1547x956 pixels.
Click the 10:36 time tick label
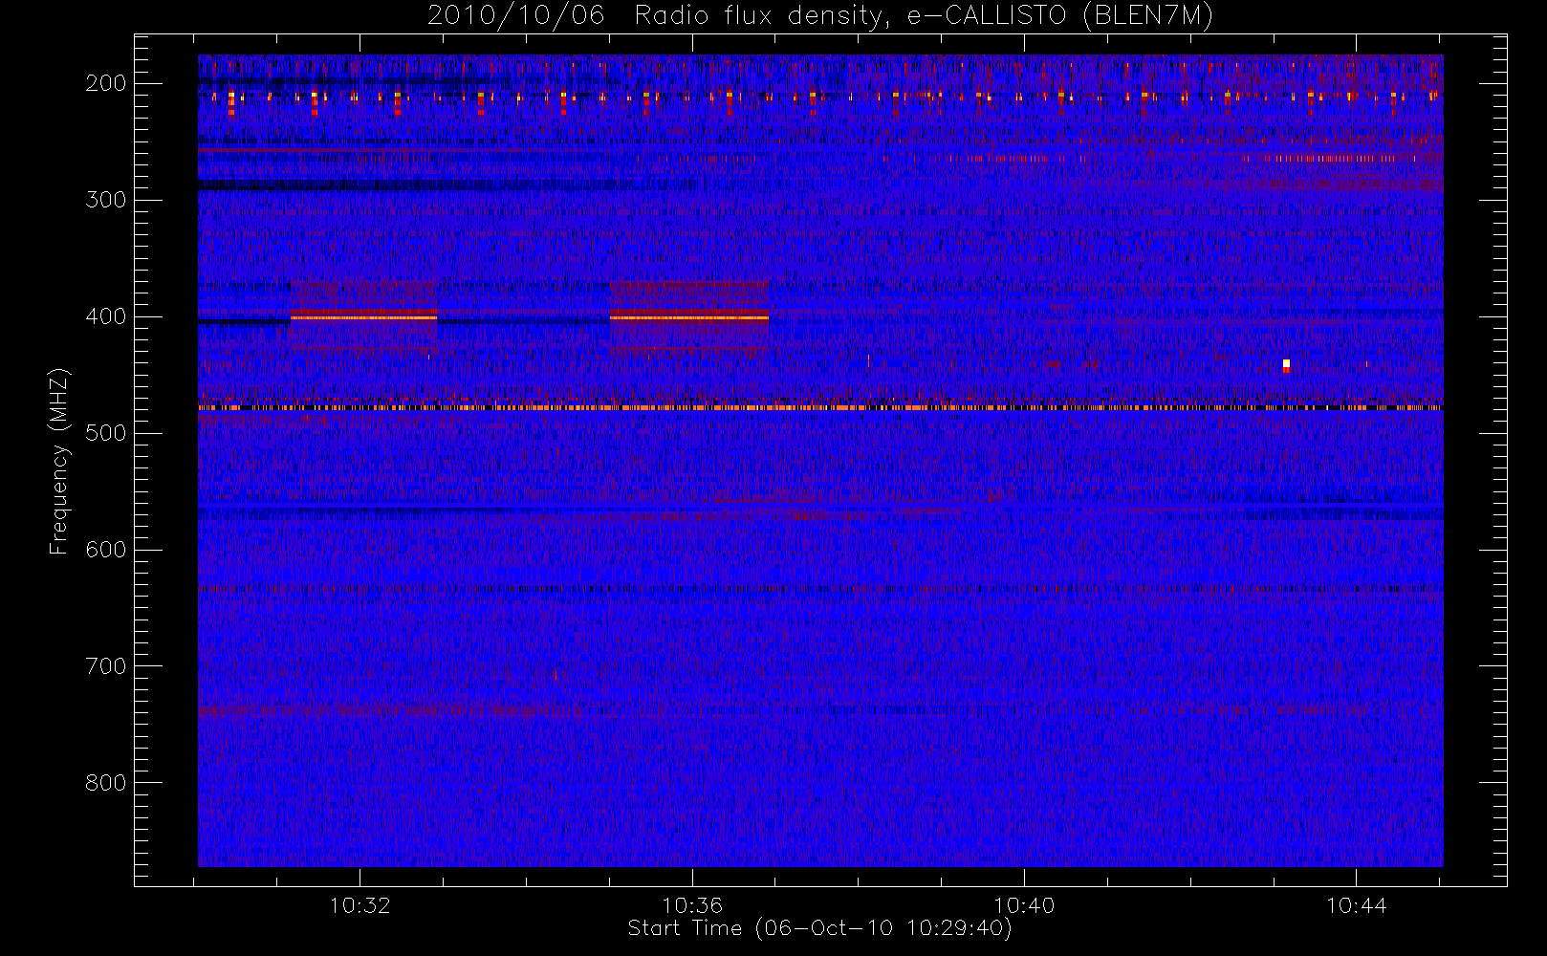pos(692,905)
